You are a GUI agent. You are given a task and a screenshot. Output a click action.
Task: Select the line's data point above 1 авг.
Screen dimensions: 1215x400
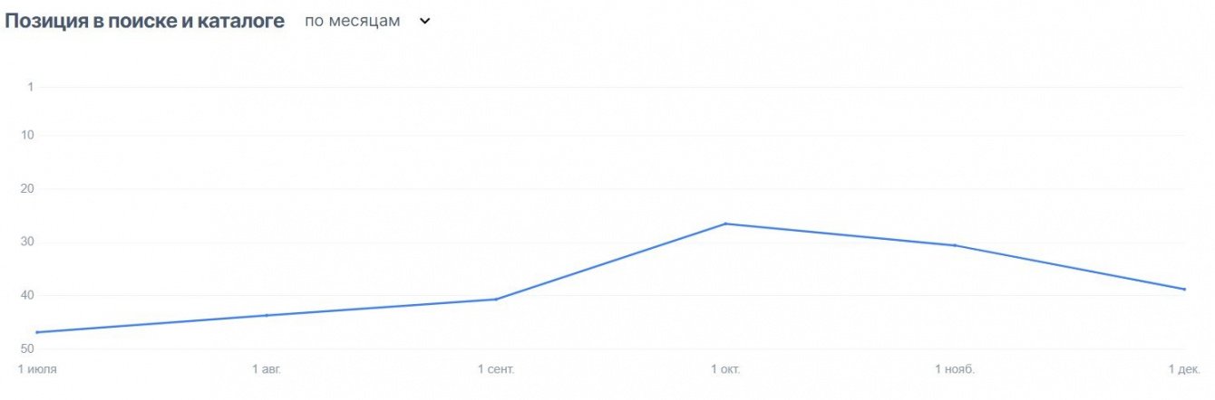(267, 315)
